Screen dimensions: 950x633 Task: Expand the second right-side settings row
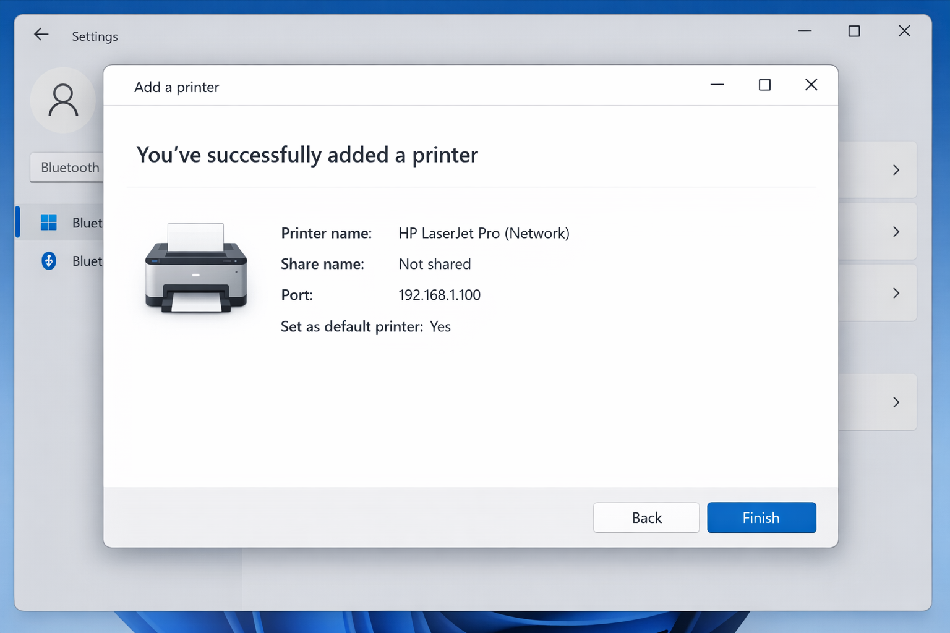point(896,231)
